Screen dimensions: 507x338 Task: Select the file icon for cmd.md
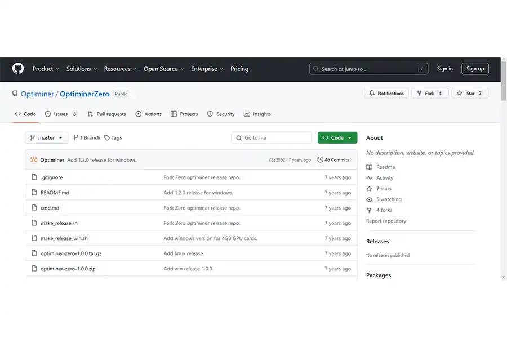click(34, 207)
